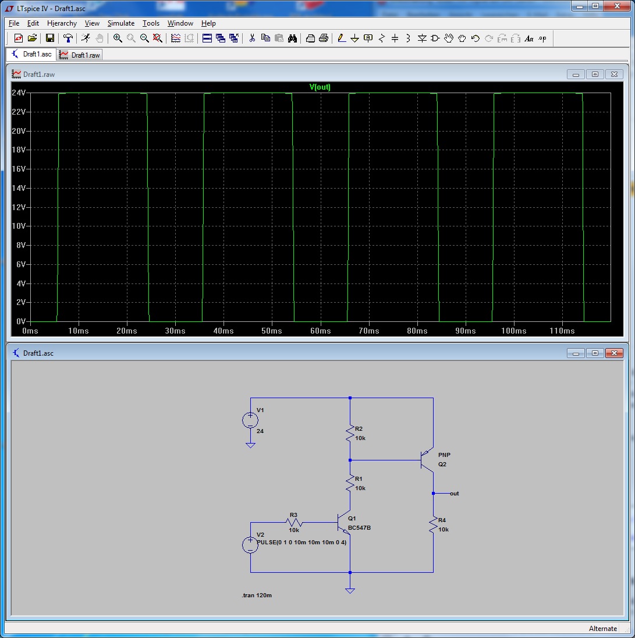The width and height of the screenshot is (635, 638).
Task: Click the R4 resistor symbol
Action: (433, 525)
